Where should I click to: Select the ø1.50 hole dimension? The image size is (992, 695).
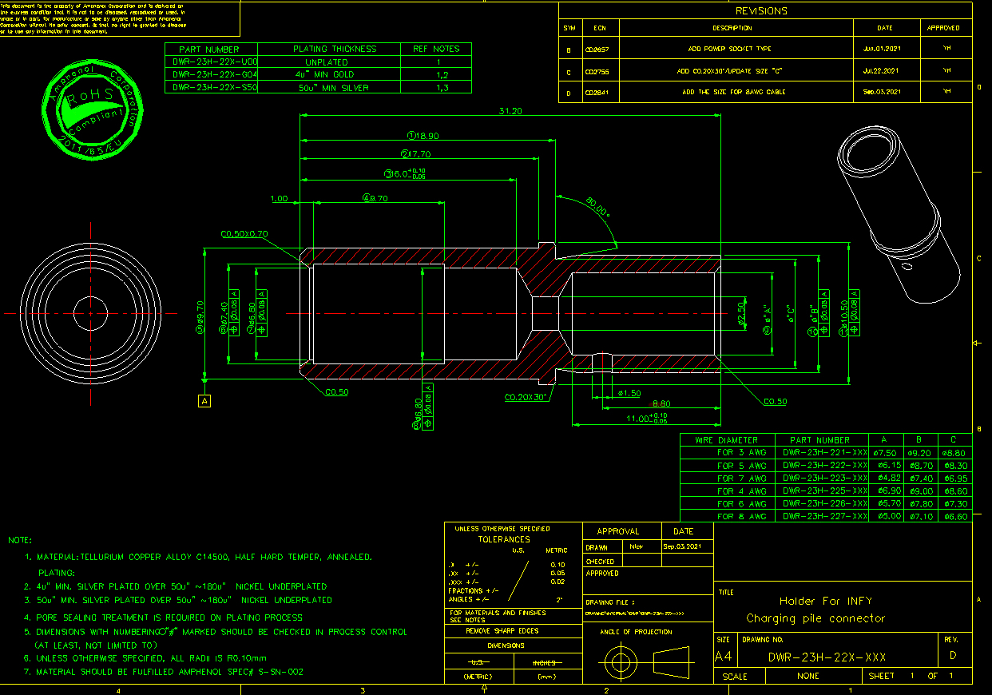629,393
